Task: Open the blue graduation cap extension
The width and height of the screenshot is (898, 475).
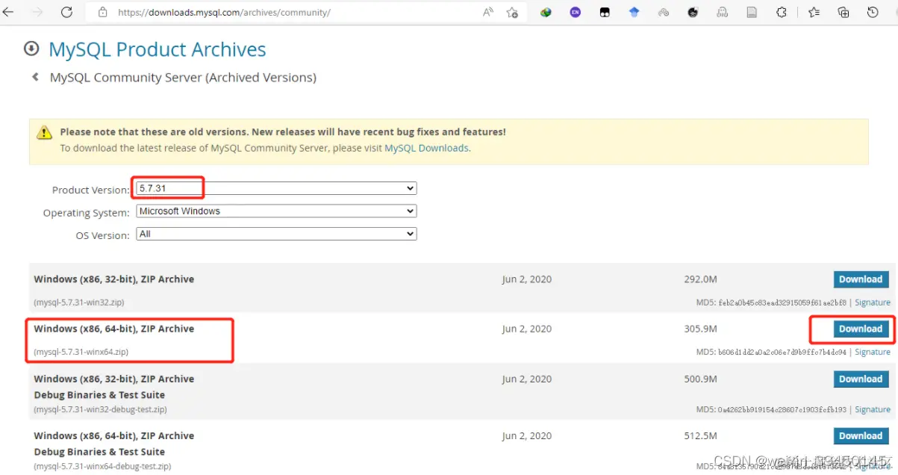Action: tap(634, 12)
